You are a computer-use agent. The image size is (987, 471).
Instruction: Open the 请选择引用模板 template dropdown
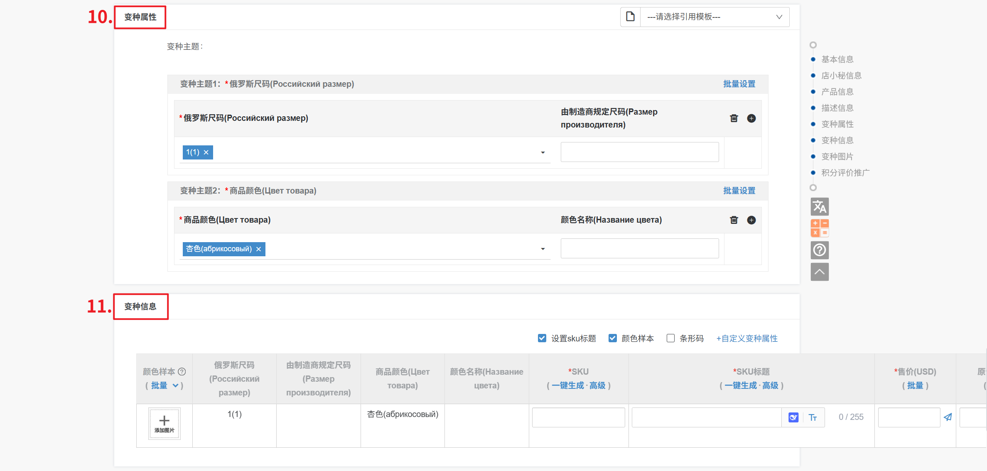714,17
